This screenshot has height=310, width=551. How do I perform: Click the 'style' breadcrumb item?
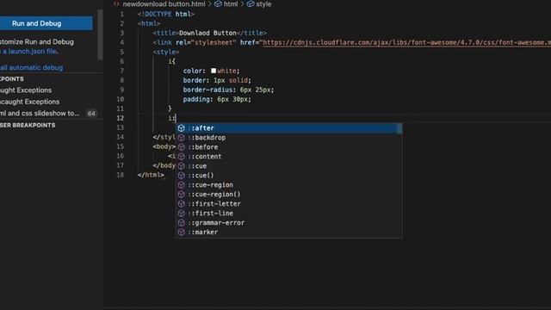coord(263,4)
